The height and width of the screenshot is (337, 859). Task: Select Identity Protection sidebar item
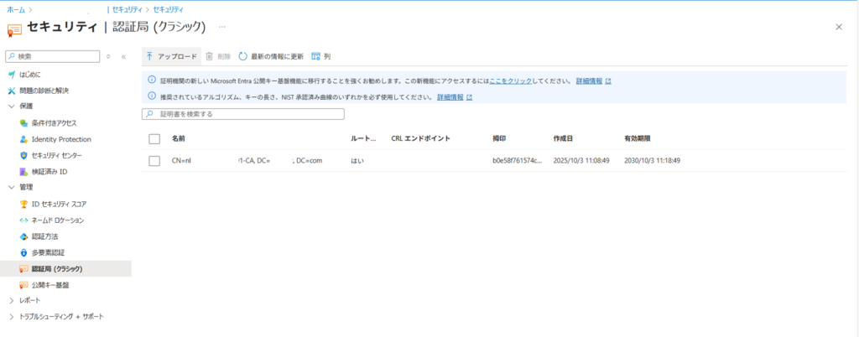pos(60,139)
